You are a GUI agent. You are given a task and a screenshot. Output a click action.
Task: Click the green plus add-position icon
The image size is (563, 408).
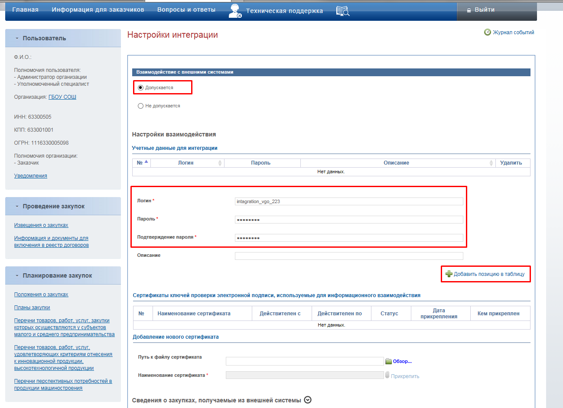tap(449, 274)
